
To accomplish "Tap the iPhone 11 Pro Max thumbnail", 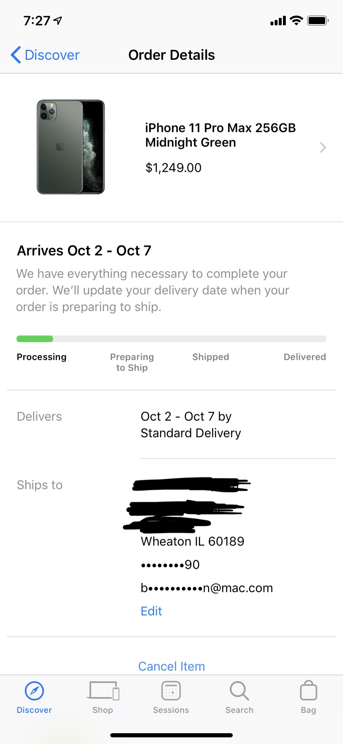I will (x=71, y=147).
